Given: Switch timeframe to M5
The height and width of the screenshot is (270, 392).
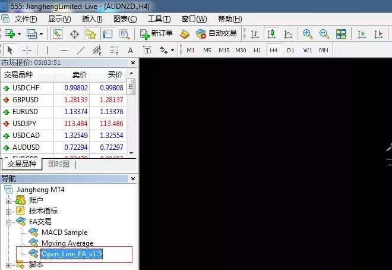Looking at the screenshot, I should pos(207,51).
